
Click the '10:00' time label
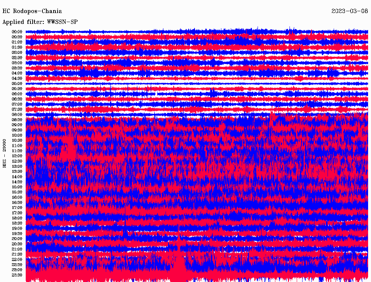(x=17, y=135)
